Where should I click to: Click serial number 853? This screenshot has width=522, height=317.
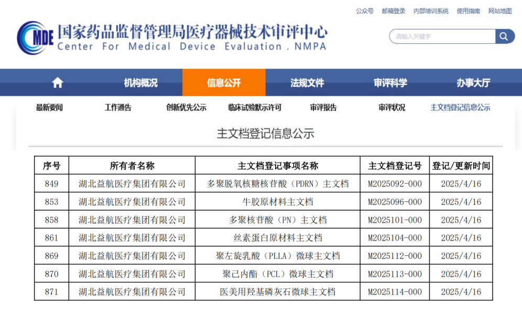[51, 202]
